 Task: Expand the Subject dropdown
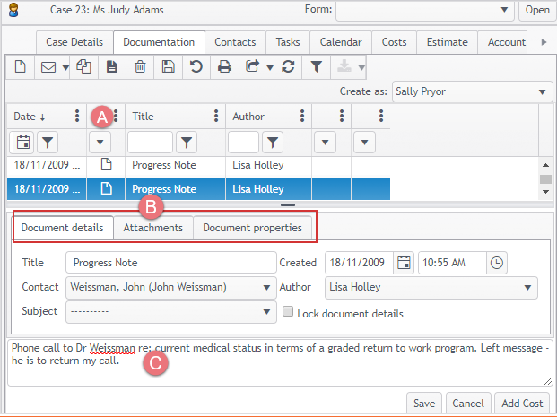(x=268, y=312)
